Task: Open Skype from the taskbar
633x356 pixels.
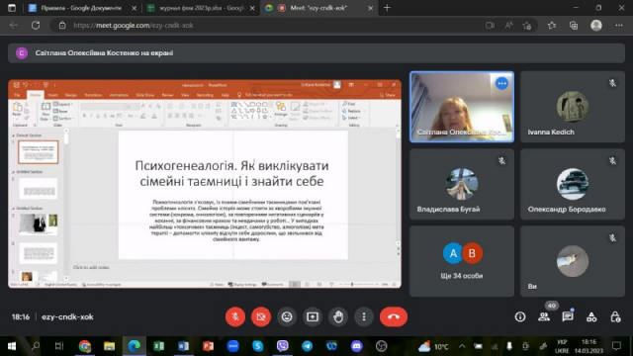Action: [257, 346]
